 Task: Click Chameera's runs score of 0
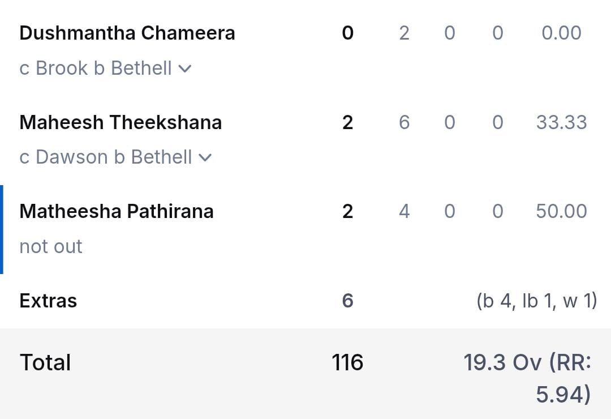[x=347, y=33]
